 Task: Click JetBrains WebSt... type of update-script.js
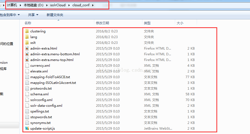[x=158, y=129]
